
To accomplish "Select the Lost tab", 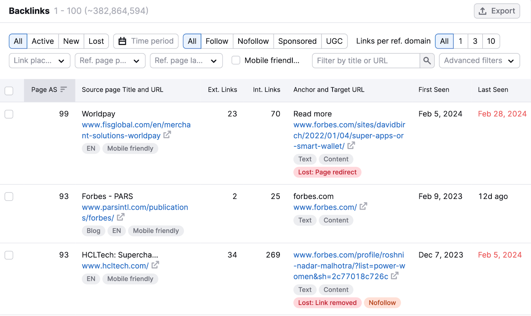I will [96, 41].
